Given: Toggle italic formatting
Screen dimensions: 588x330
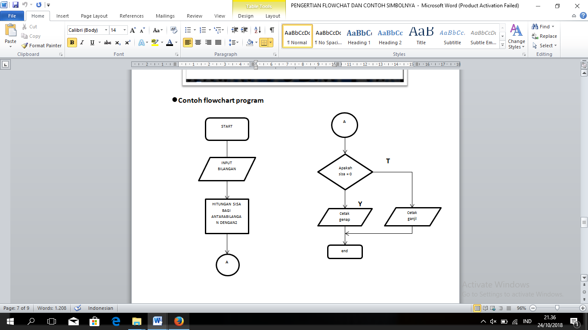Looking at the screenshot, I should pyautogui.click(x=81, y=43).
